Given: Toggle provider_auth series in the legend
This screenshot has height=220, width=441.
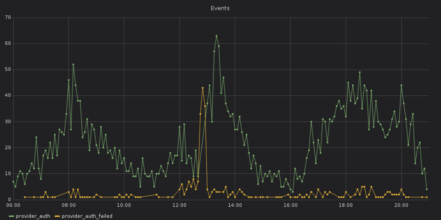Looking at the screenshot, I should [x=33, y=216].
